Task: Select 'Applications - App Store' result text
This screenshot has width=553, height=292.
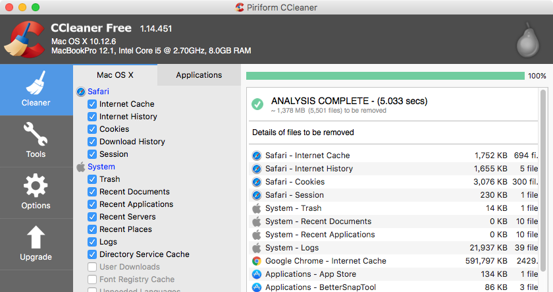Action: (x=311, y=274)
